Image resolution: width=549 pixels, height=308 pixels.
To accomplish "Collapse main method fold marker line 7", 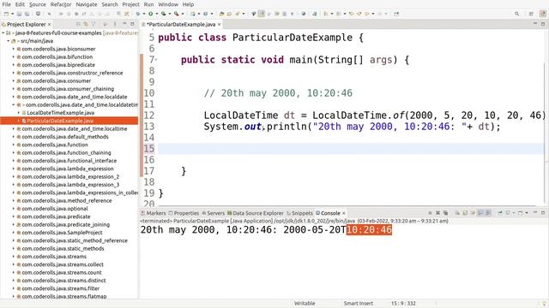I will 156,60.
